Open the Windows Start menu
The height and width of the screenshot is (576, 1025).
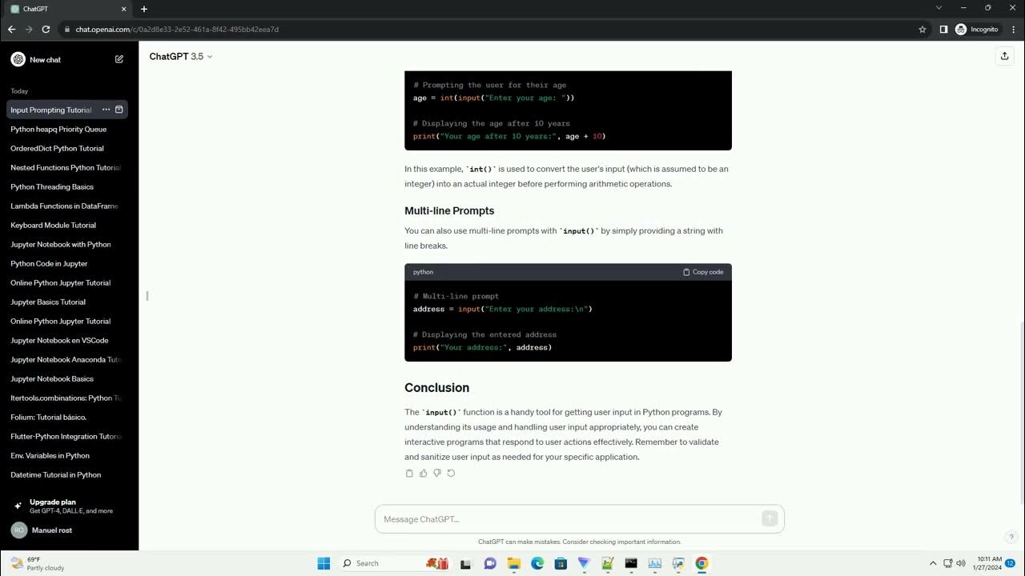click(324, 563)
